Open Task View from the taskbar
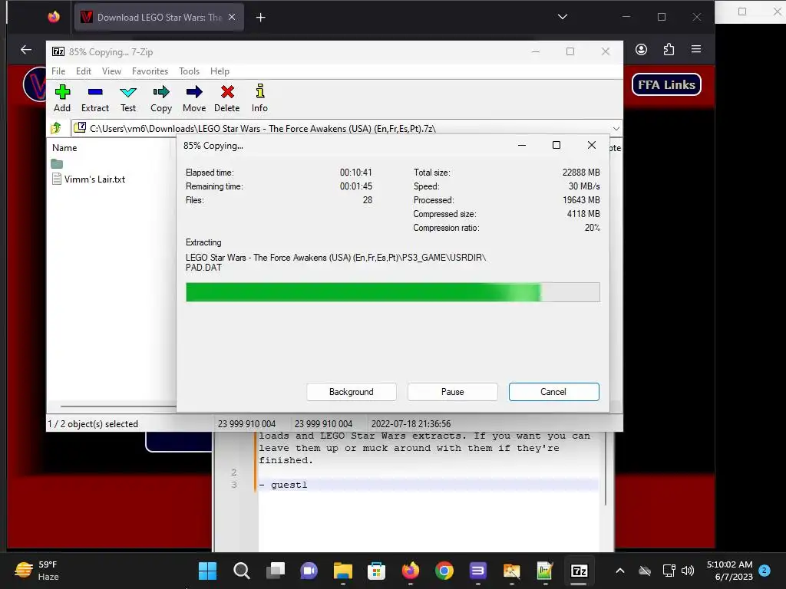Image resolution: width=786 pixels, height=589 pixels. point(276,571)
